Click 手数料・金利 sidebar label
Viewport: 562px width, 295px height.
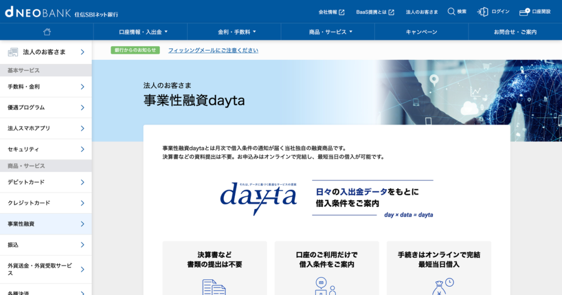point(24,87)
